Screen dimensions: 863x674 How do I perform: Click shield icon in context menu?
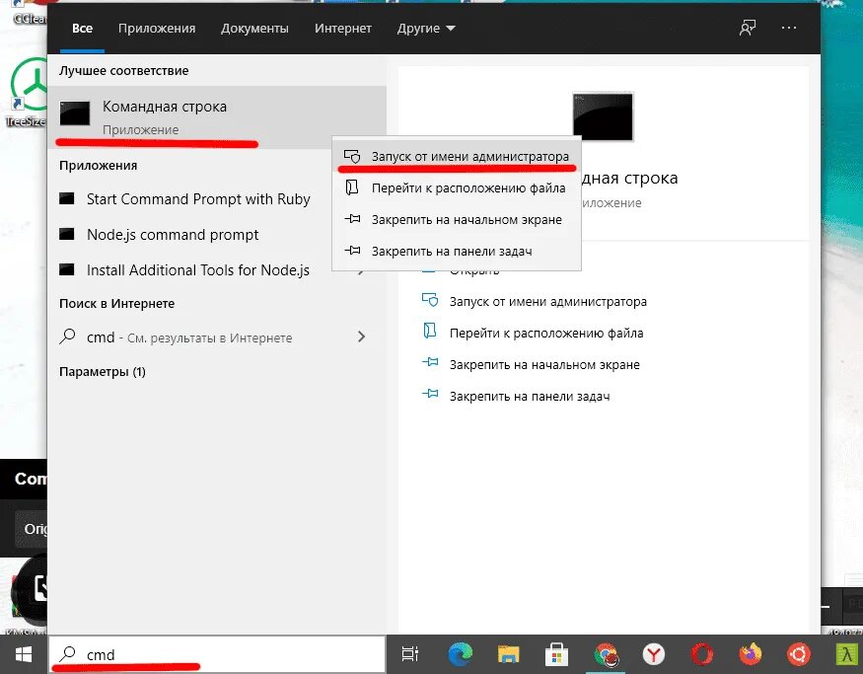pyautogui.click(x=352, y=156)
